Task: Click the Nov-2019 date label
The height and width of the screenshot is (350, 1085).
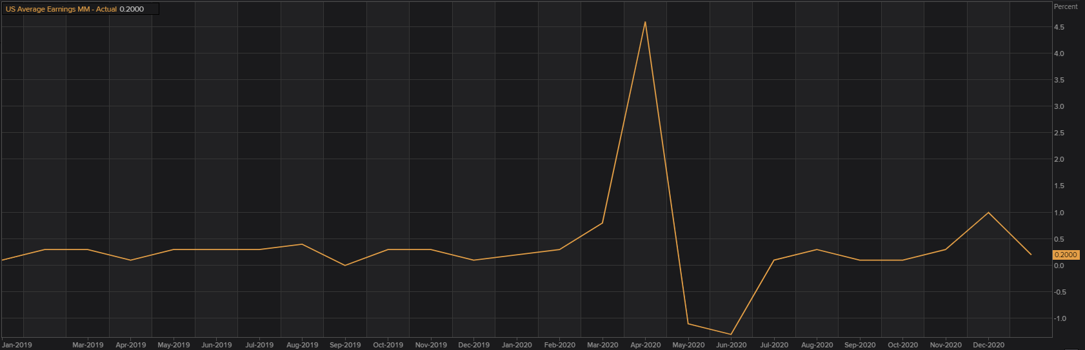Action: click(x=431, y=345)
